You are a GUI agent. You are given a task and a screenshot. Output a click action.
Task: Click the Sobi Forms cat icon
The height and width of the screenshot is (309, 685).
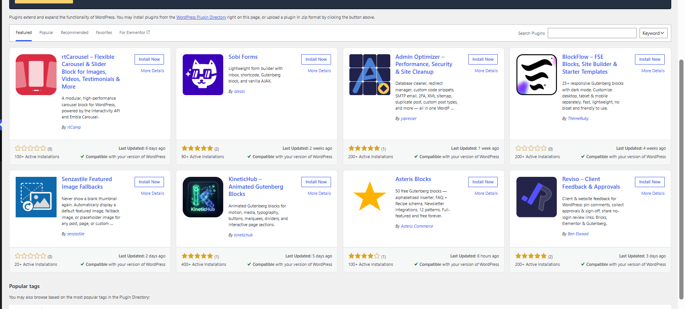click(x=203, y=74)
